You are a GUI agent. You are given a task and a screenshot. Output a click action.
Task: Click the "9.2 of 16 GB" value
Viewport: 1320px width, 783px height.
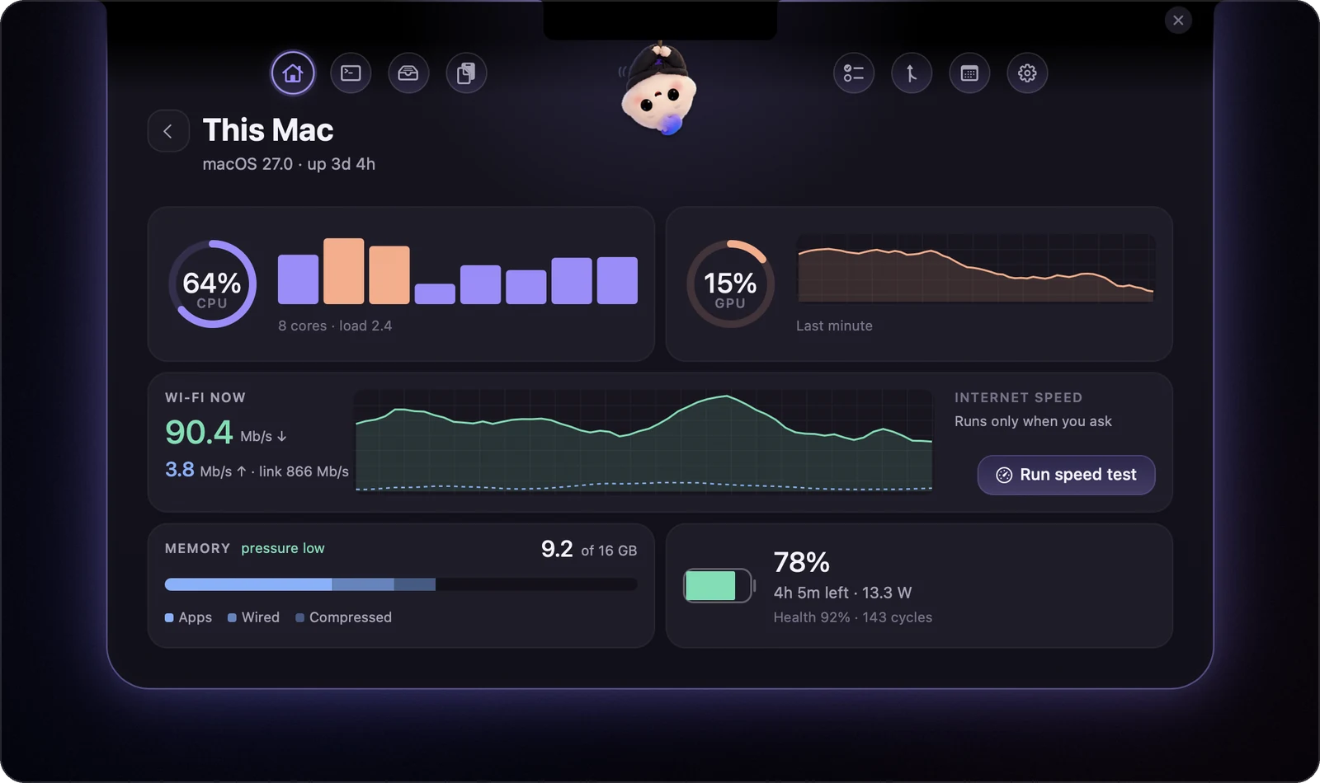point(589,550)
